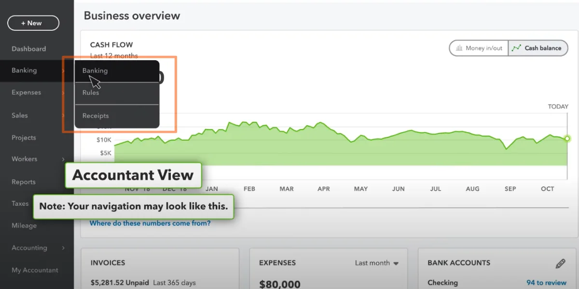
Task: Choose Receipts in the flyout submenu
Action: (117, 116)
